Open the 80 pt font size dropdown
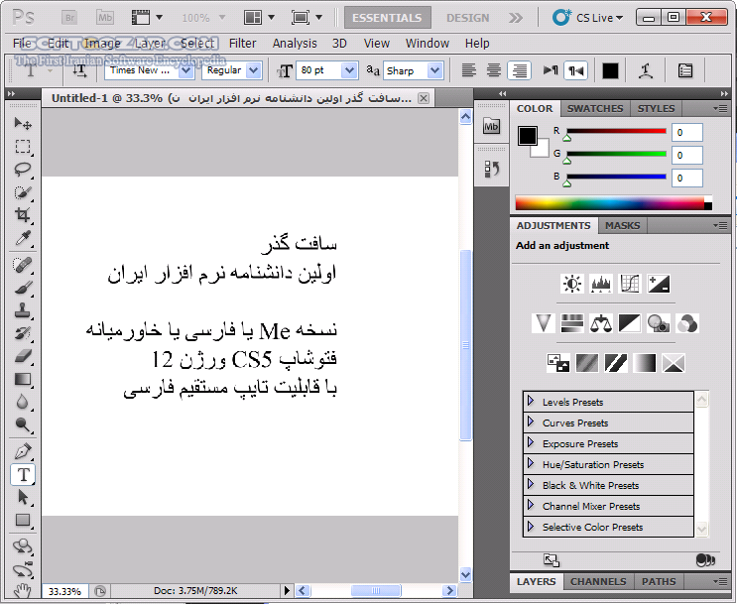The image size is (737, 604). [349, 71]
